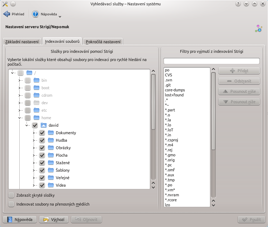
Task: Open the Pokročilá nastavení tab
Action: click(103, 42)
